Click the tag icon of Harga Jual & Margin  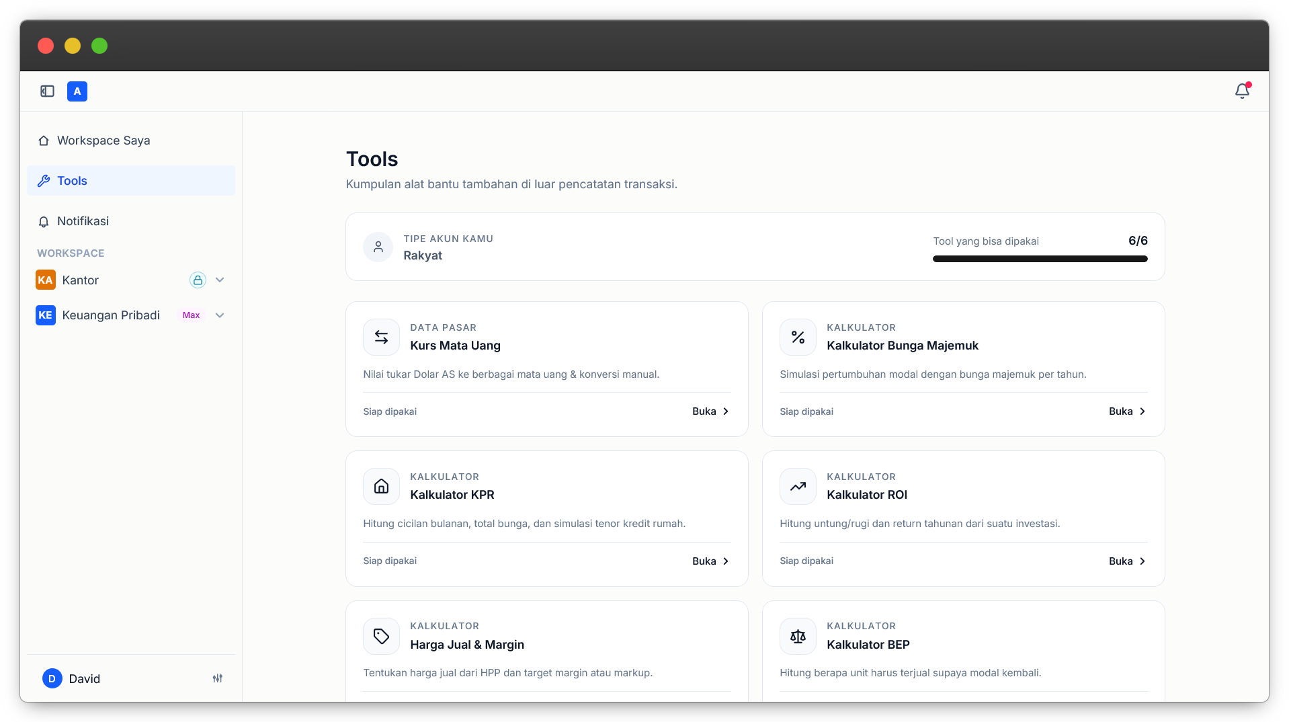(381, 636)
